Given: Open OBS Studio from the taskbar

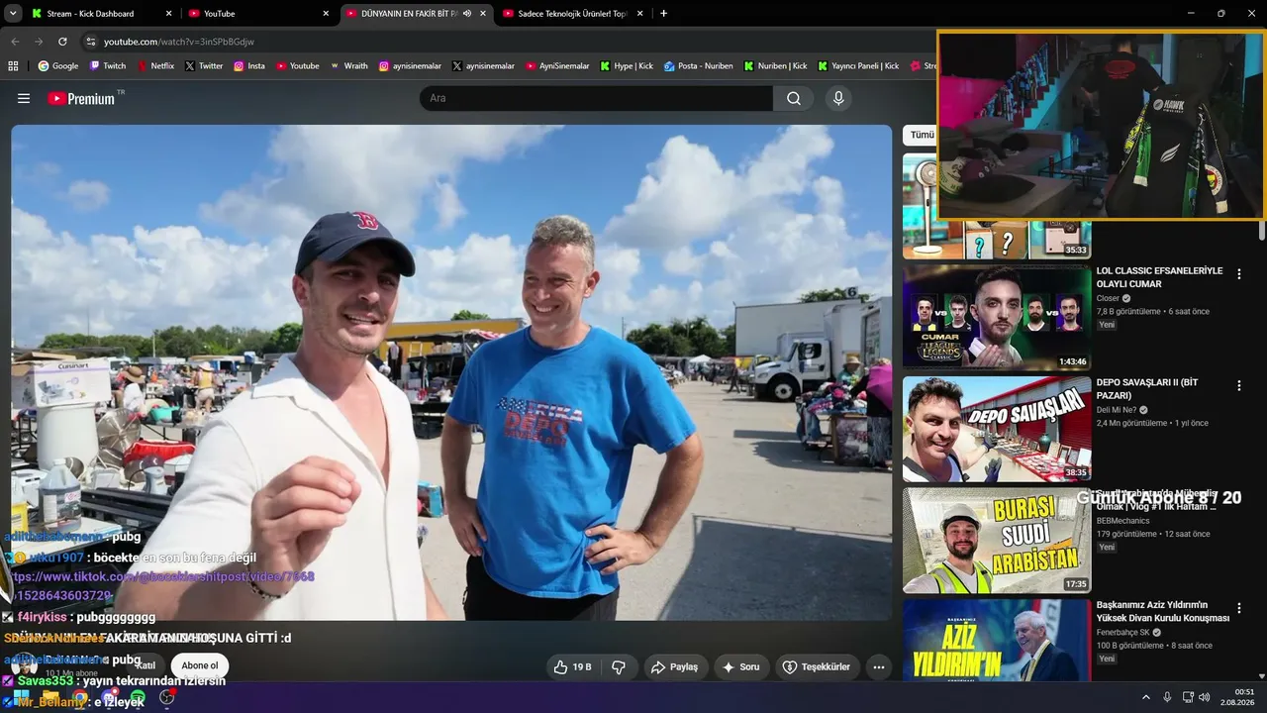Looking at the screenshot, I should tap(167, 697).
